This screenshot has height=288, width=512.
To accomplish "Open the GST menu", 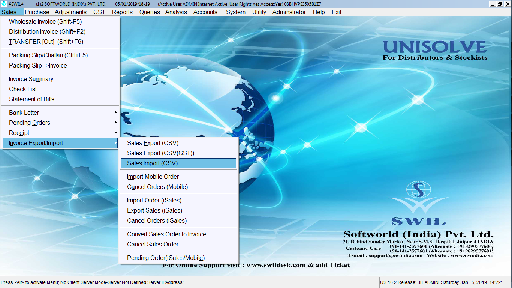I will (x=99, y=12).
